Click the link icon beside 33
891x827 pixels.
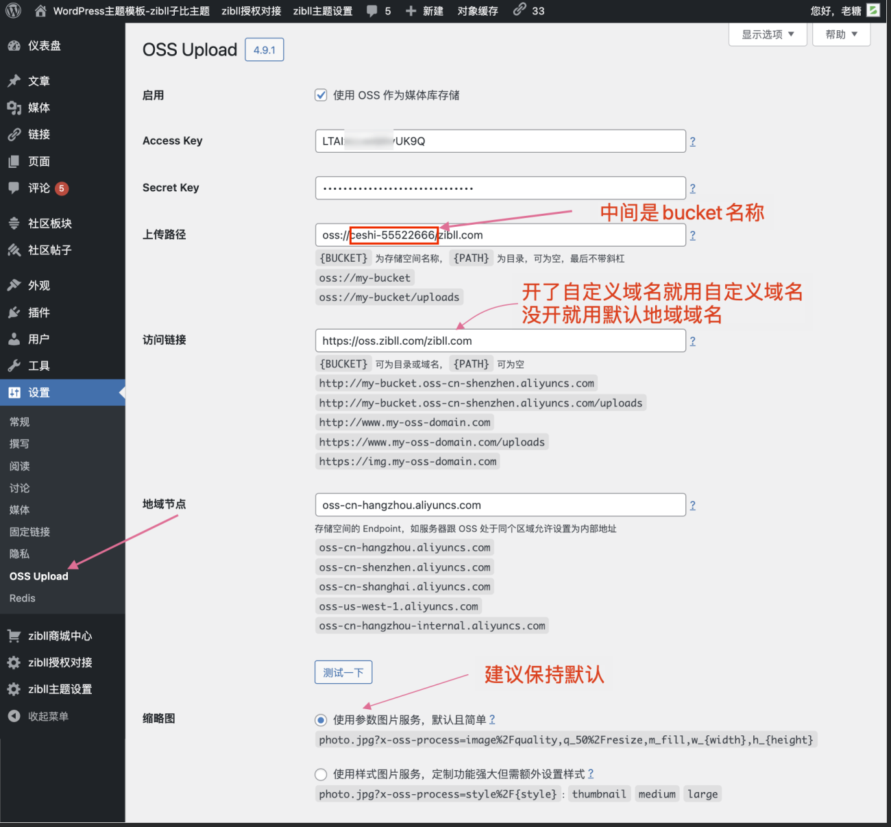click(x=520, y=10)
